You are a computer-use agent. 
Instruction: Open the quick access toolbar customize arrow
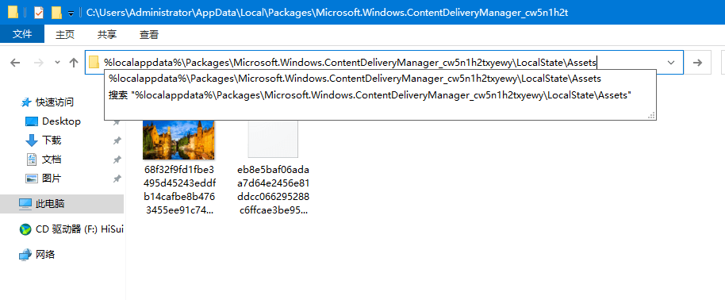tap(71, 13)
